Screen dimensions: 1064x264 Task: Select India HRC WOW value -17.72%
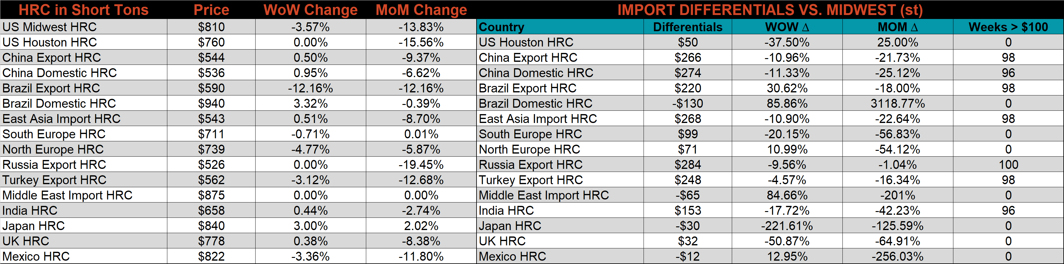click(787, 210)
